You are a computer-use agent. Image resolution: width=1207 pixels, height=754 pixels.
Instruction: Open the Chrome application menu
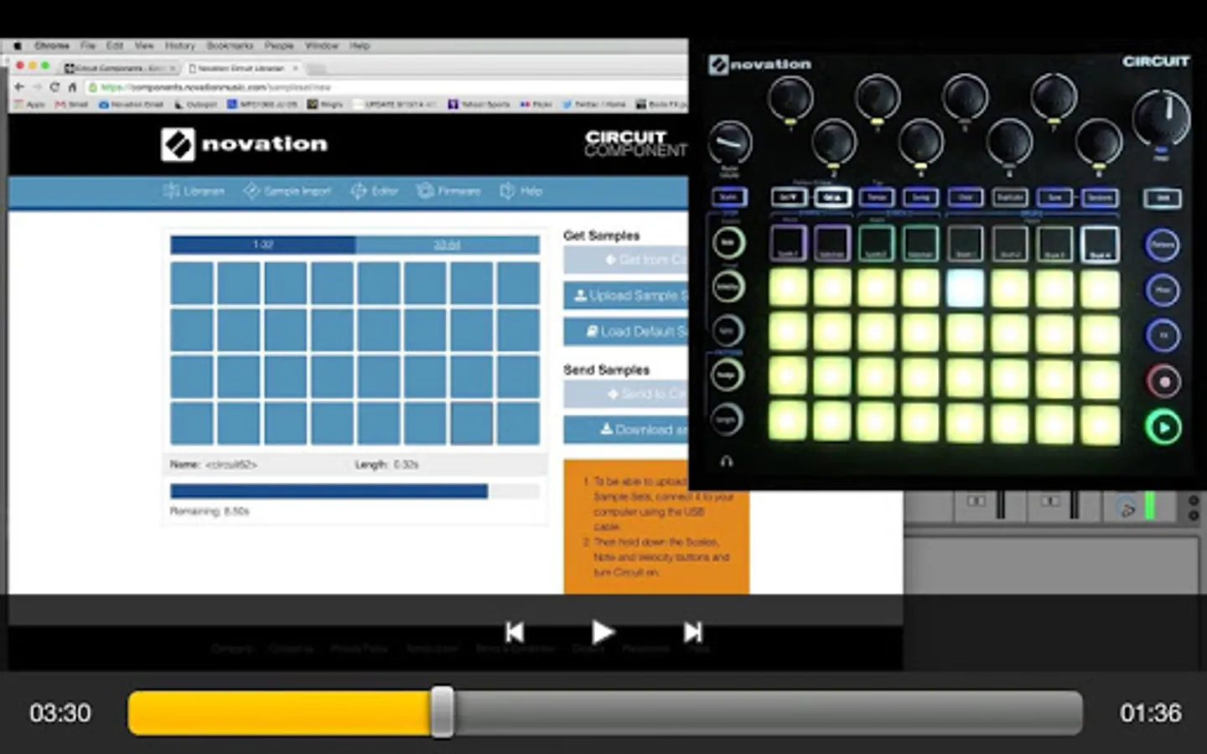coord(52,46)
